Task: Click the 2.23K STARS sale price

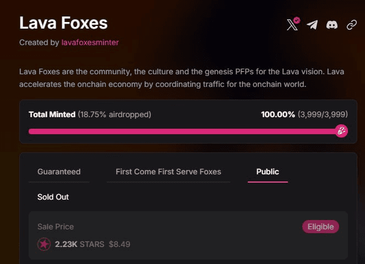Action: pos(80,244)
